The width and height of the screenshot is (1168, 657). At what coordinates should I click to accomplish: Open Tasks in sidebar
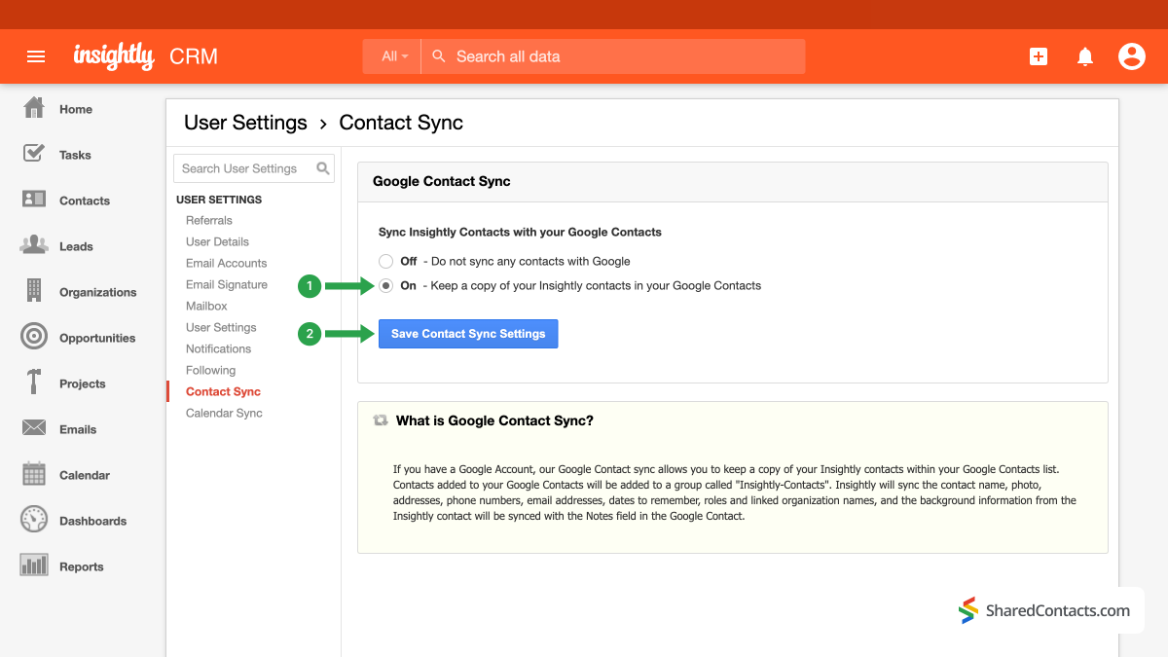75,155
